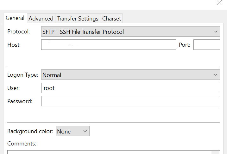Click the Comments label text
227x154 pixels.
[x=22, y=144]
